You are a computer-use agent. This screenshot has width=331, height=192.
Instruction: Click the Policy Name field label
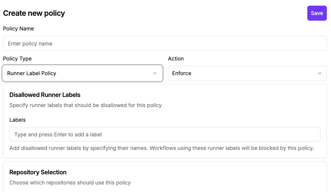[x=18, y=29]
